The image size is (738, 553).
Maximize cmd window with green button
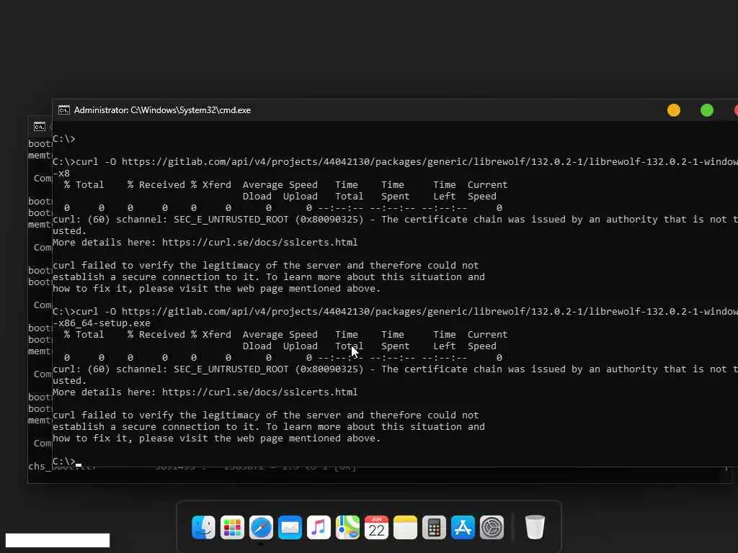click(706, 110)
